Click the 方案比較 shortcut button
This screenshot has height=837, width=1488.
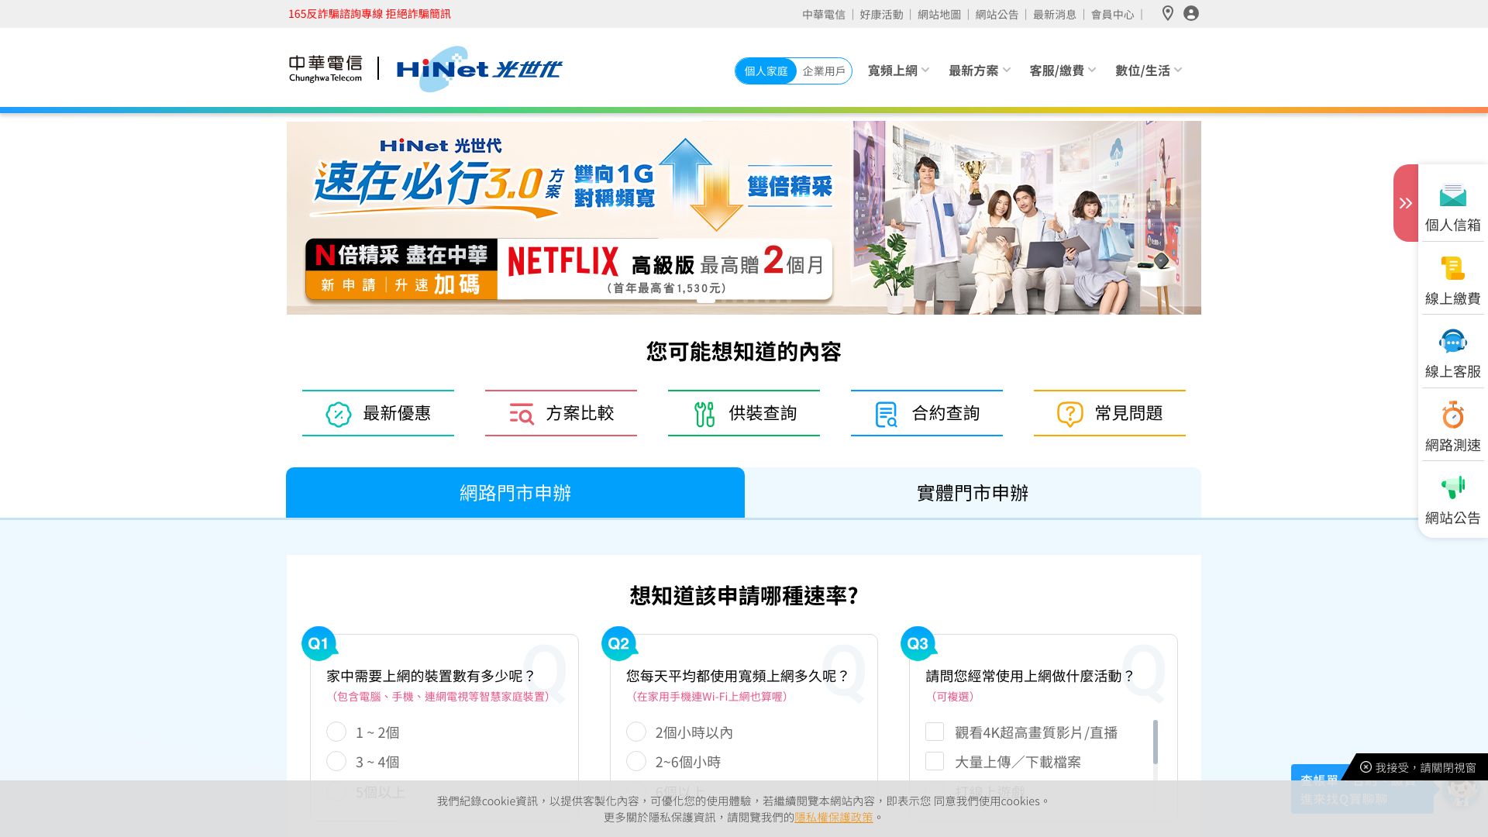click(x=560, y=413)
